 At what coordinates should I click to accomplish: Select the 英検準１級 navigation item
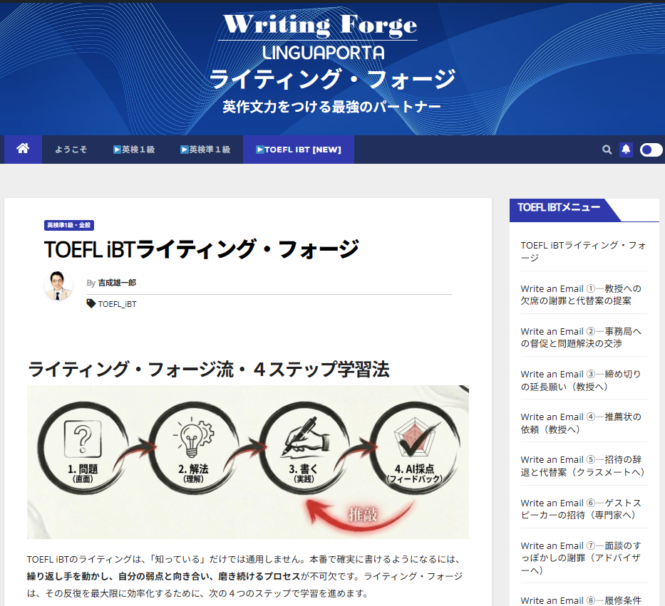click(x=205, y=150)
